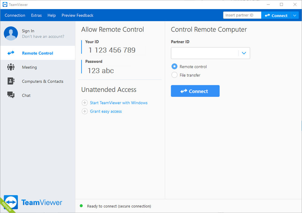Open the Help menu

coord(52,15)
